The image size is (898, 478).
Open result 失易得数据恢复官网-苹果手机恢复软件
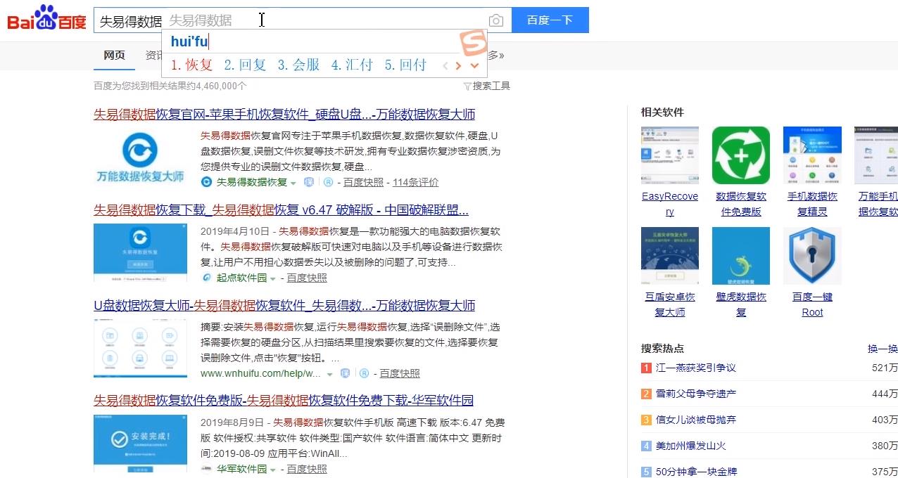284,114
